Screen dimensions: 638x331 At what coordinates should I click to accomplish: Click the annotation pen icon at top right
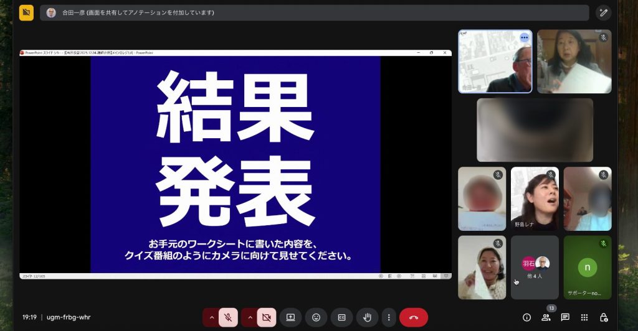pos(602,12)
